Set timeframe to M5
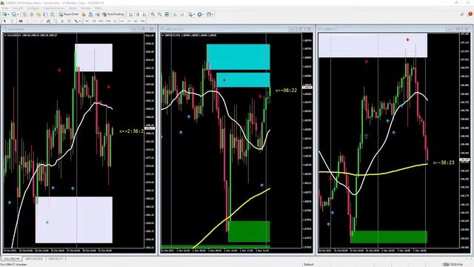The width and height of the screenshot is (474, 267). (94, 21)
